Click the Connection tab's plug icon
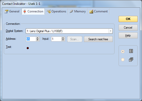This screenshot has width=142, height=101. [x=25, y=11]
